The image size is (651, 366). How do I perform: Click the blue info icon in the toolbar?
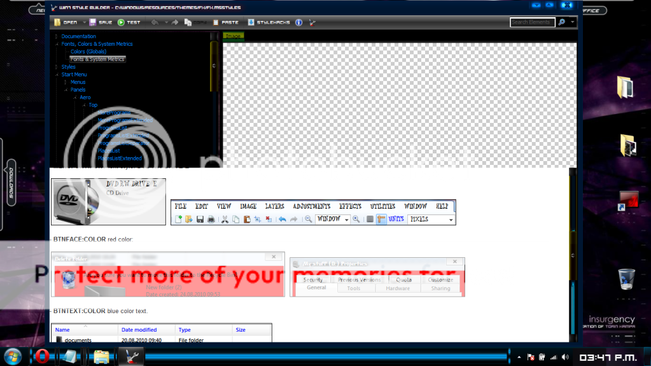(x=298, y=22)
